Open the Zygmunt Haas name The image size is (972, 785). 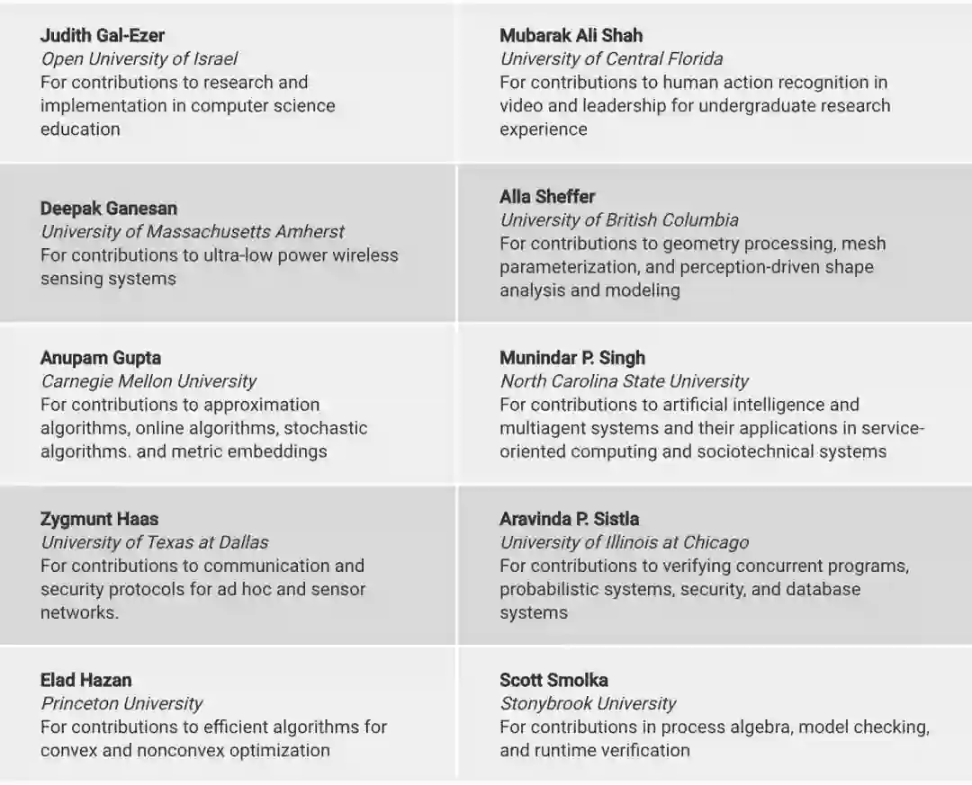[99, 519]
